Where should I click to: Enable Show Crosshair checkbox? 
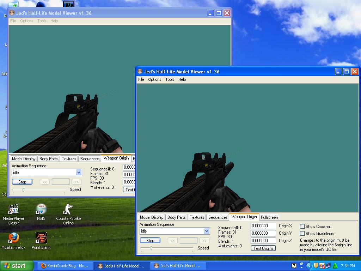pos(302,226)
